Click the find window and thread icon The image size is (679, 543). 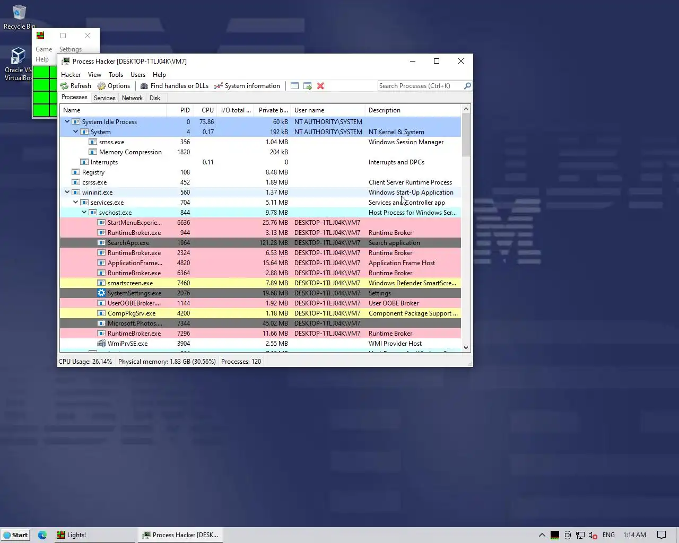pyautogui.click(x=308, y=86)
